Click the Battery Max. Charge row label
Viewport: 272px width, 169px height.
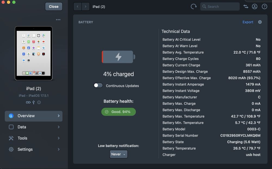[x=179, y=104]
